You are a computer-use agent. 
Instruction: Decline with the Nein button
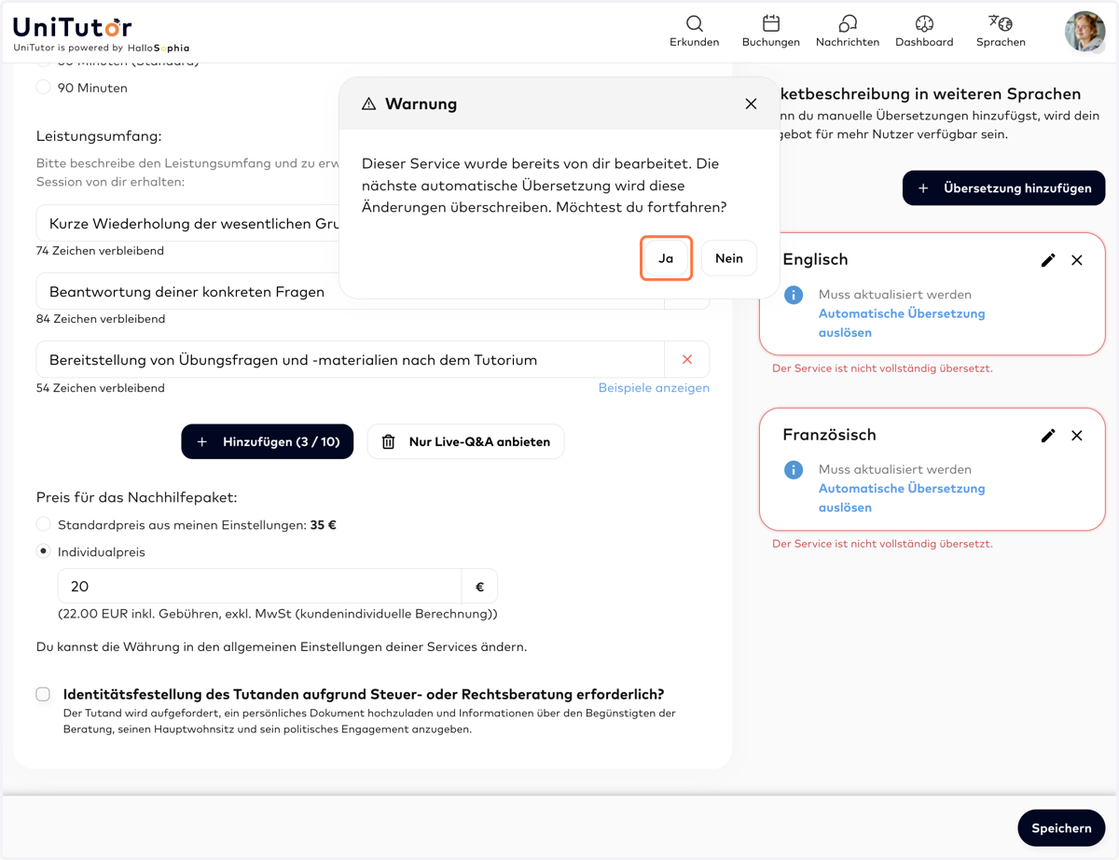click(729, 258)
